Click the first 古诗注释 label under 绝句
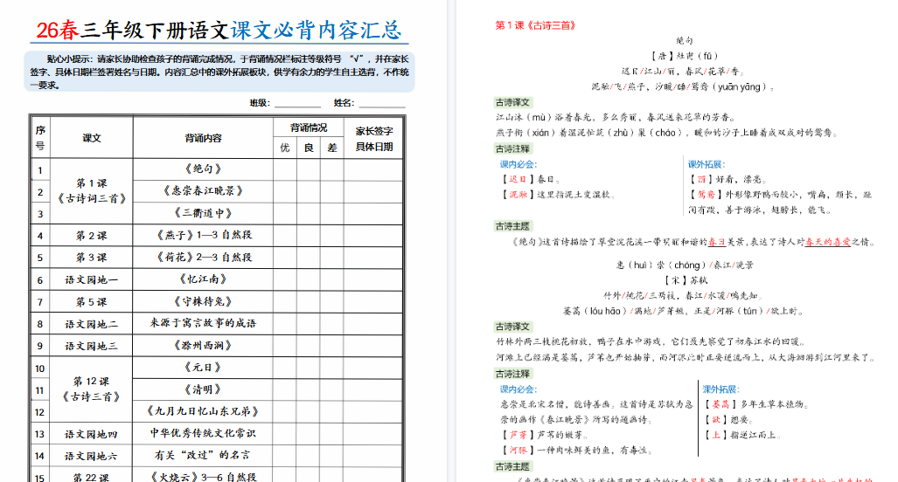Screen dimensions: 898x482 [512, 148]
